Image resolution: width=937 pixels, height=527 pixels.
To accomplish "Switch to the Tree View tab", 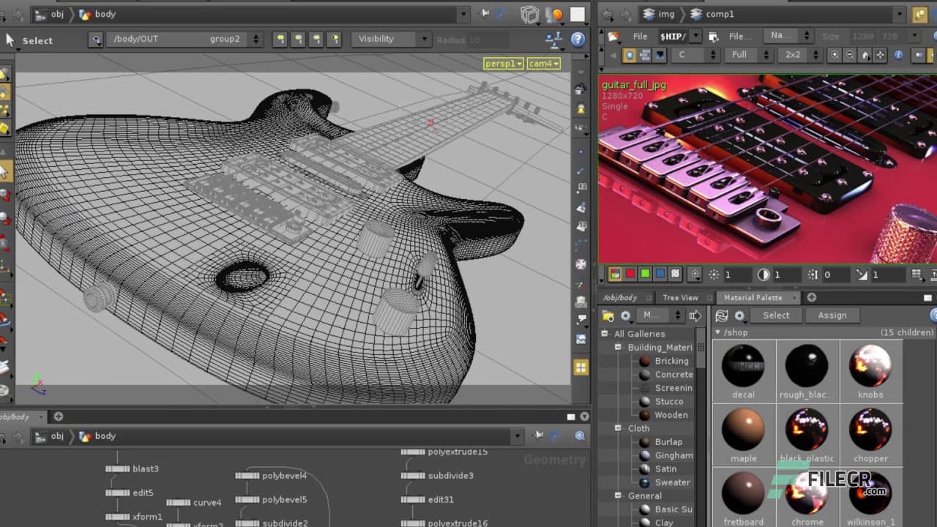I will pyautogui.click(x=681, y=297).
